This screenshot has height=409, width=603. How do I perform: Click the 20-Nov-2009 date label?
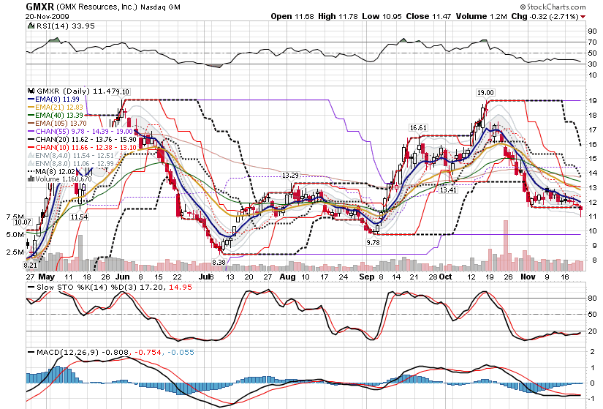coord(48,17)
